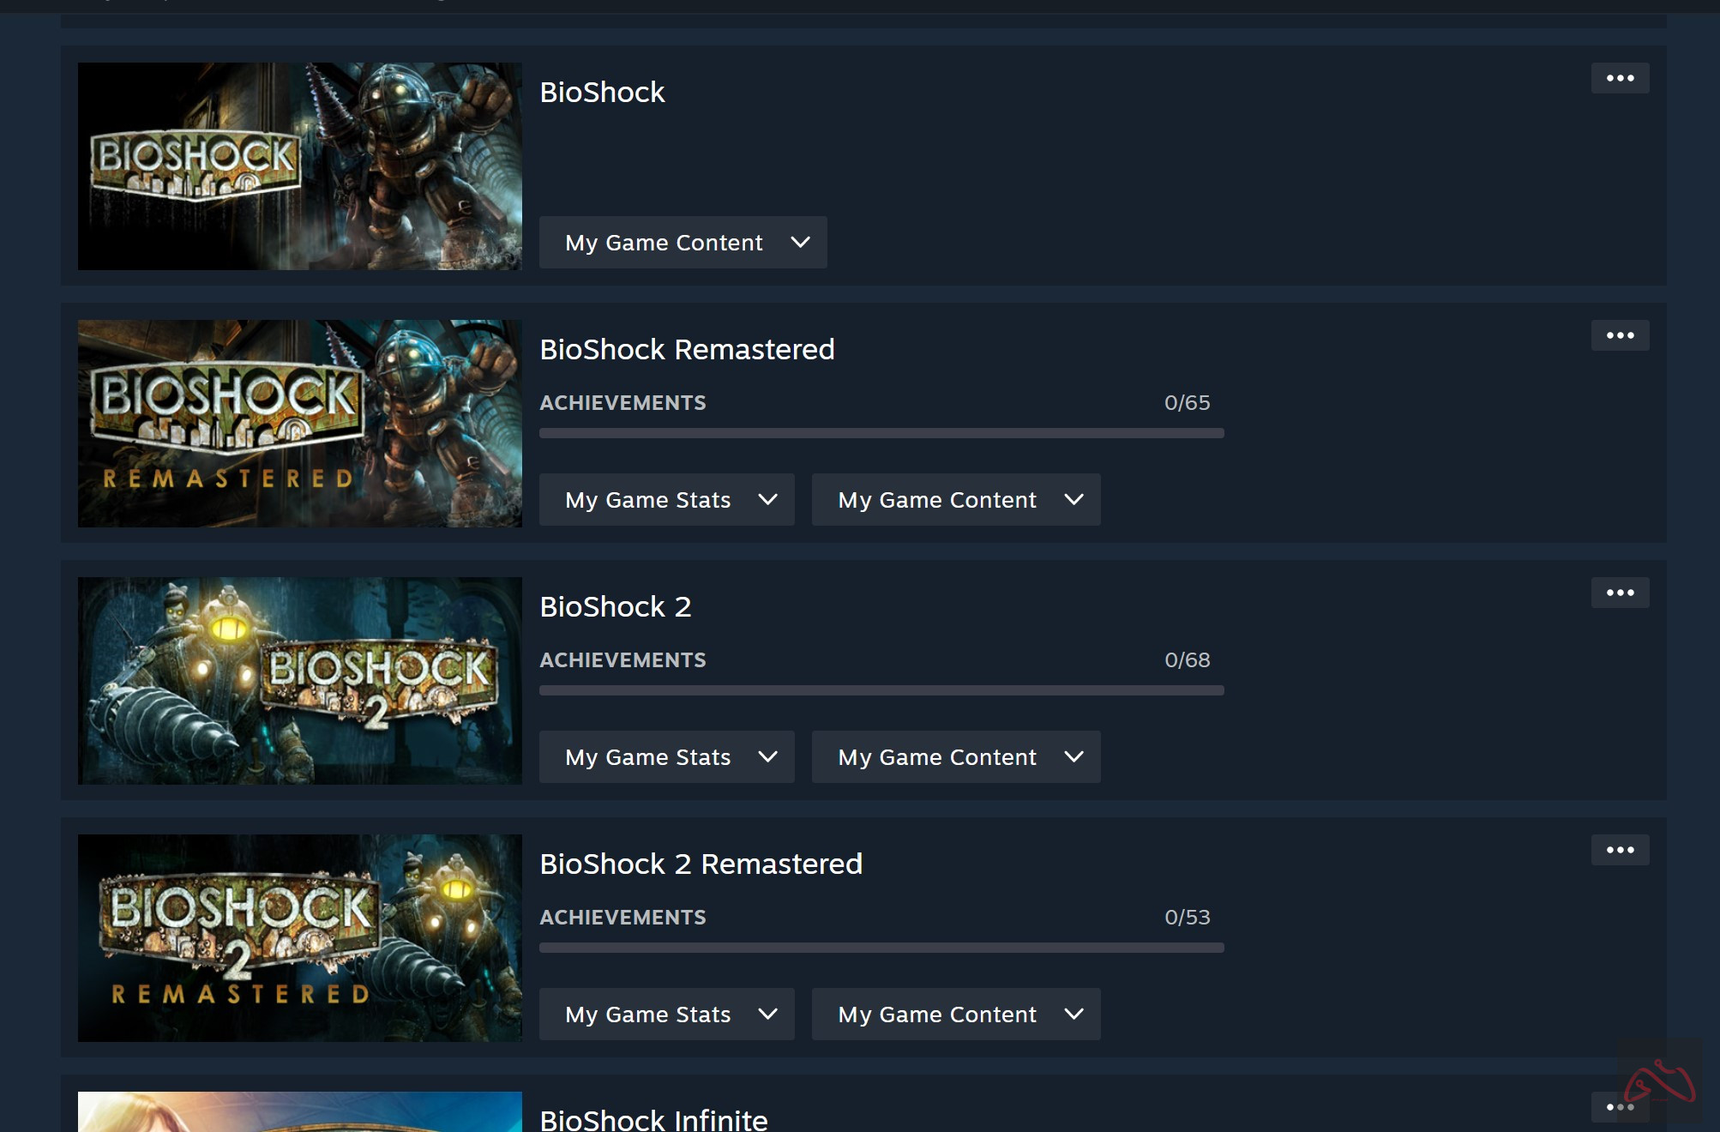Click the BioShock Remastered cover art thumbnail

pos(299,424)
